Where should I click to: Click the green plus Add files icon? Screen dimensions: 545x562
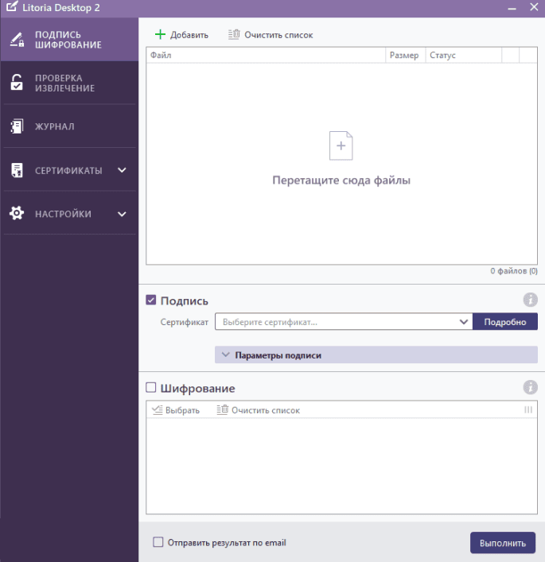160,34
